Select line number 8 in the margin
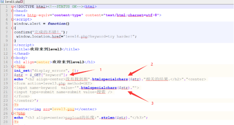The height and width of the screenshot is (125, 234). tap(7, 36)
